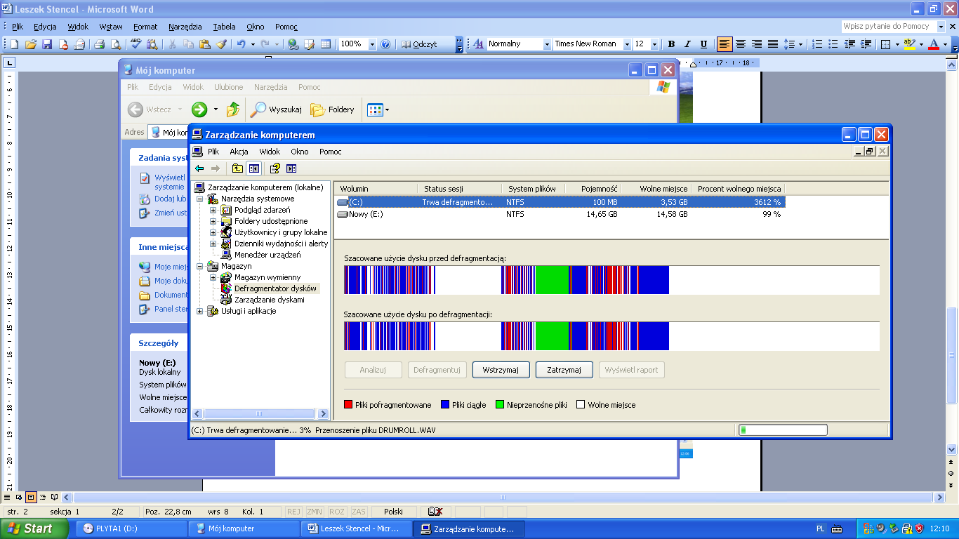Click the Wyszukaj search button in Mój komputer

coord(277,109)
